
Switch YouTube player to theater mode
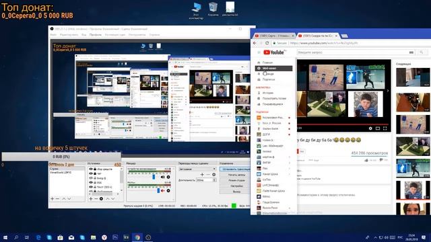[x=378, y=128]
